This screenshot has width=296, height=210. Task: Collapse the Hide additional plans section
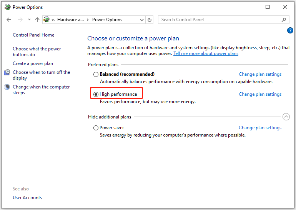click(286, 117)
